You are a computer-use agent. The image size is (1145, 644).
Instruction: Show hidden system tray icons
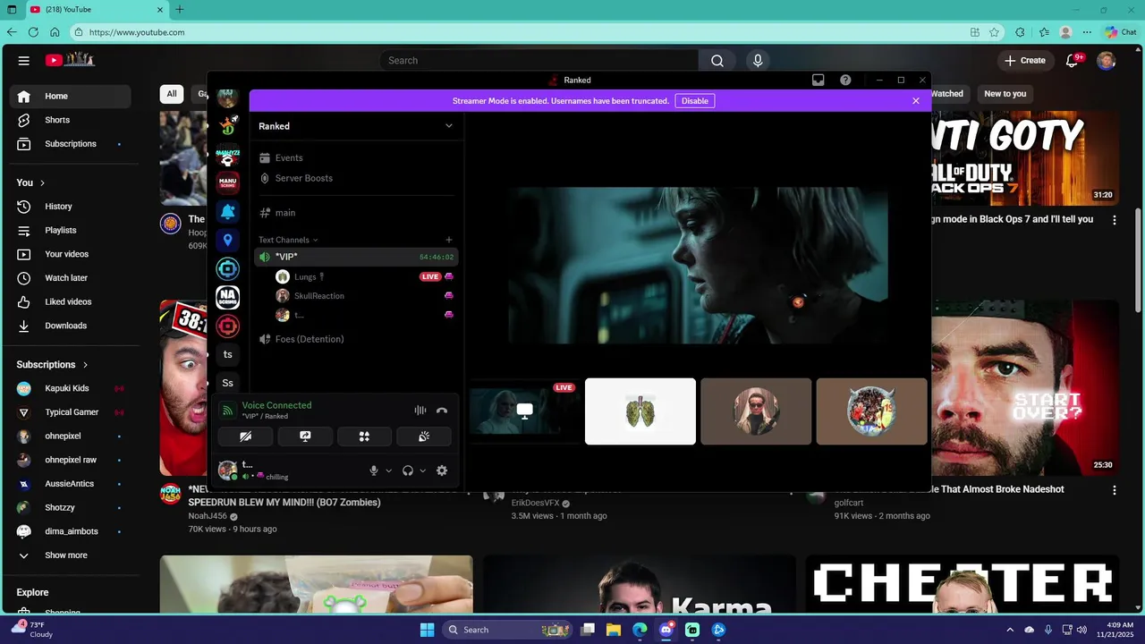coord(1010,630)
